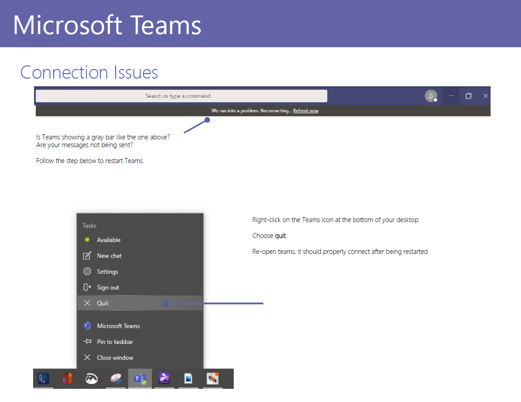Click the 'Choose quit.' instruction text
The width and height of the screenshot is (521, 402).
click(x=270, y=236)
